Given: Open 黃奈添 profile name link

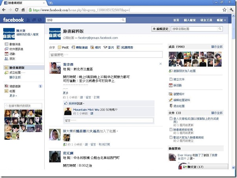Looking at the screenshot, I should [x=68, y=64].
